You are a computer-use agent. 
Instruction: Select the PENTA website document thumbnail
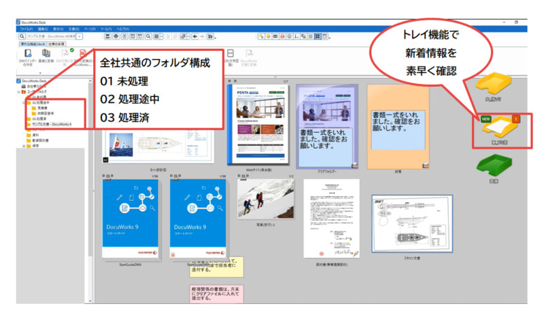pos(258,124)
